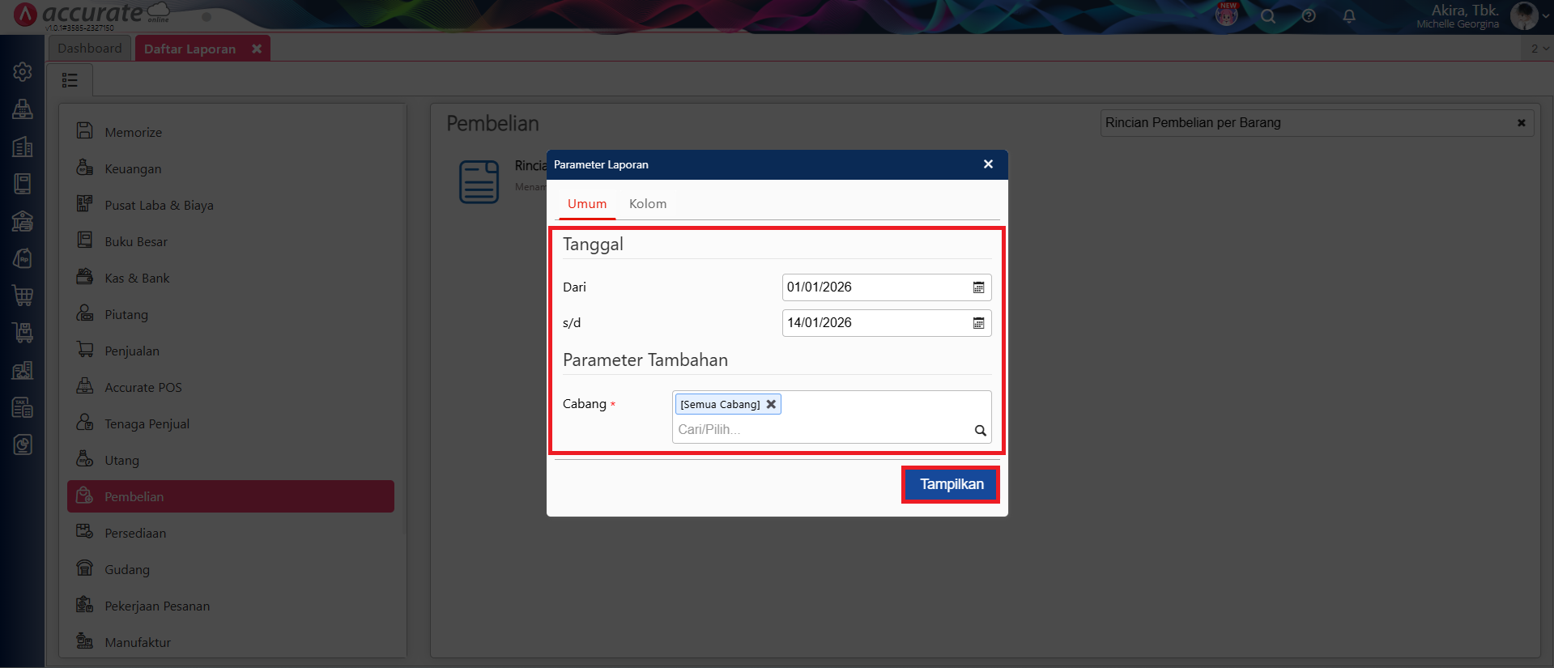The height and width of the screenshot is (668, 1554).
Task: Clear the Rincian Pembelian search box
Action: pyautogui.click(x=1521, y=123)
